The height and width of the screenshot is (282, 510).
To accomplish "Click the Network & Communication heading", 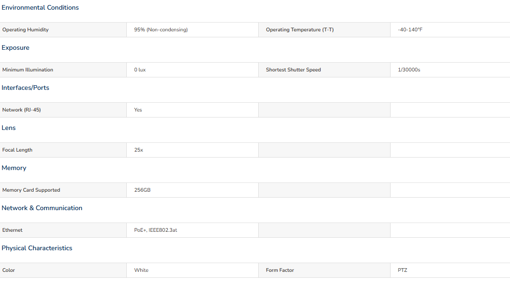I will tap(42, 208).
